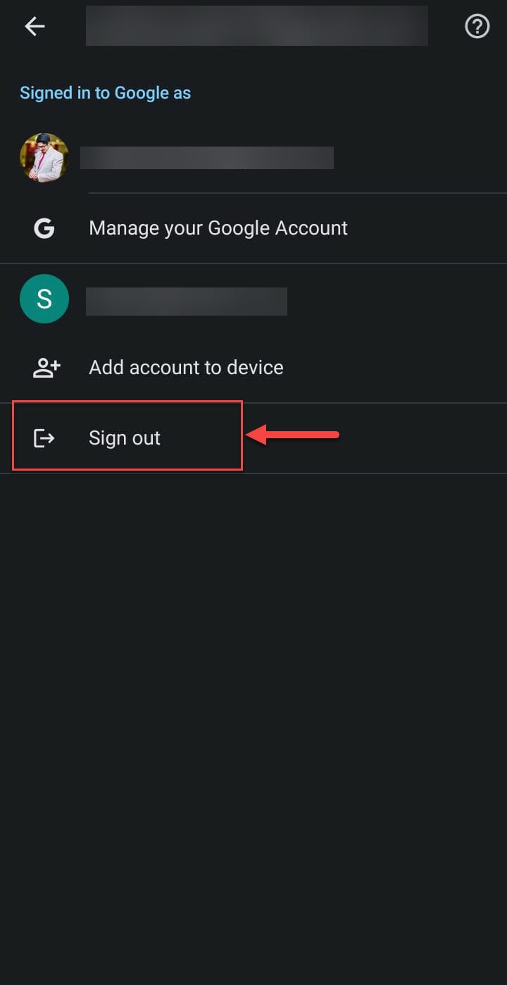Select the signed-in account row with photo
The width and height of the screenshot is (507, 985).
click(x=254, y=158)
